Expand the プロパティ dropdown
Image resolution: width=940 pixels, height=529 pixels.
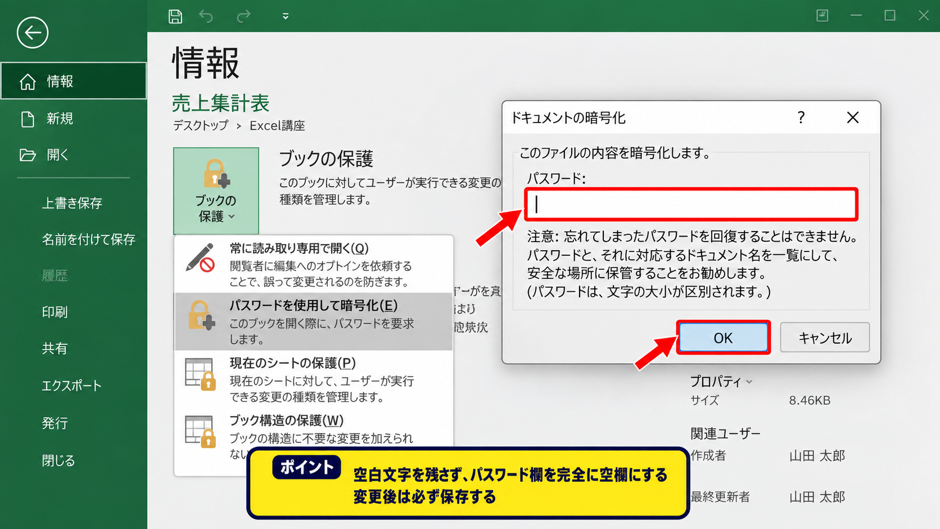coord(721,382)
